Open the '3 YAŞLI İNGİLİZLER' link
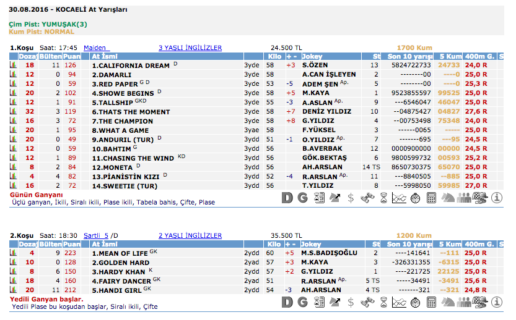The height and width of the screenshot is (320, 516). [190, 48]
